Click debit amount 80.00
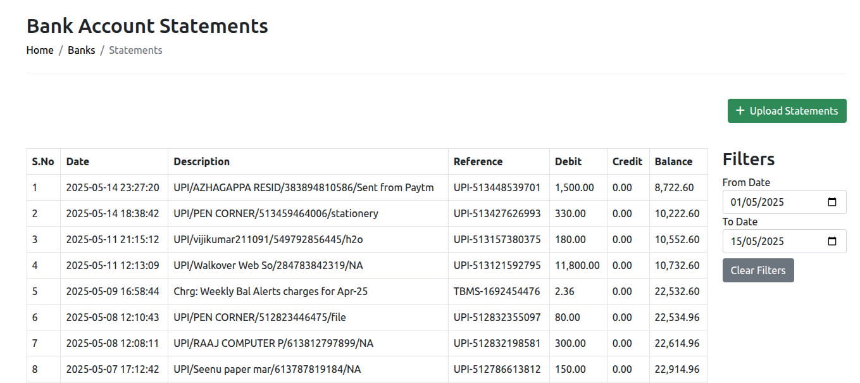This screenshot has height=383, width=860. [568, 317]
